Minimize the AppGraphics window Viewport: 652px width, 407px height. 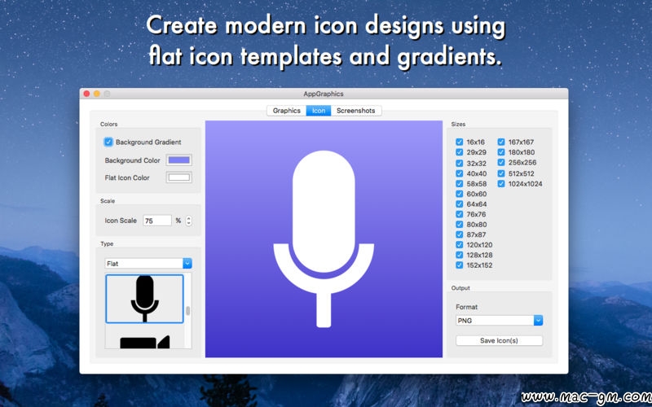pyautogui.click(x=96, y=94)
